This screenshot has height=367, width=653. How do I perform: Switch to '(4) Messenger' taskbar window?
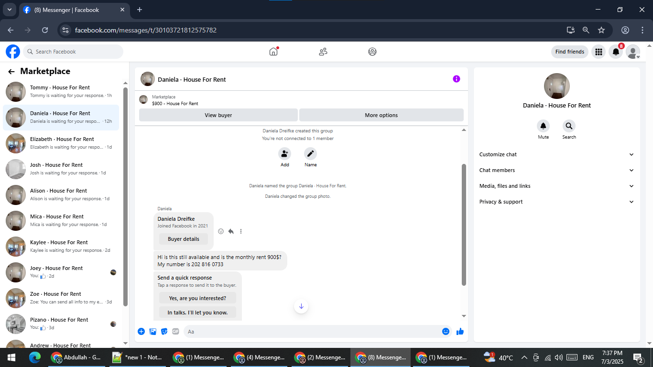point(260,357)
